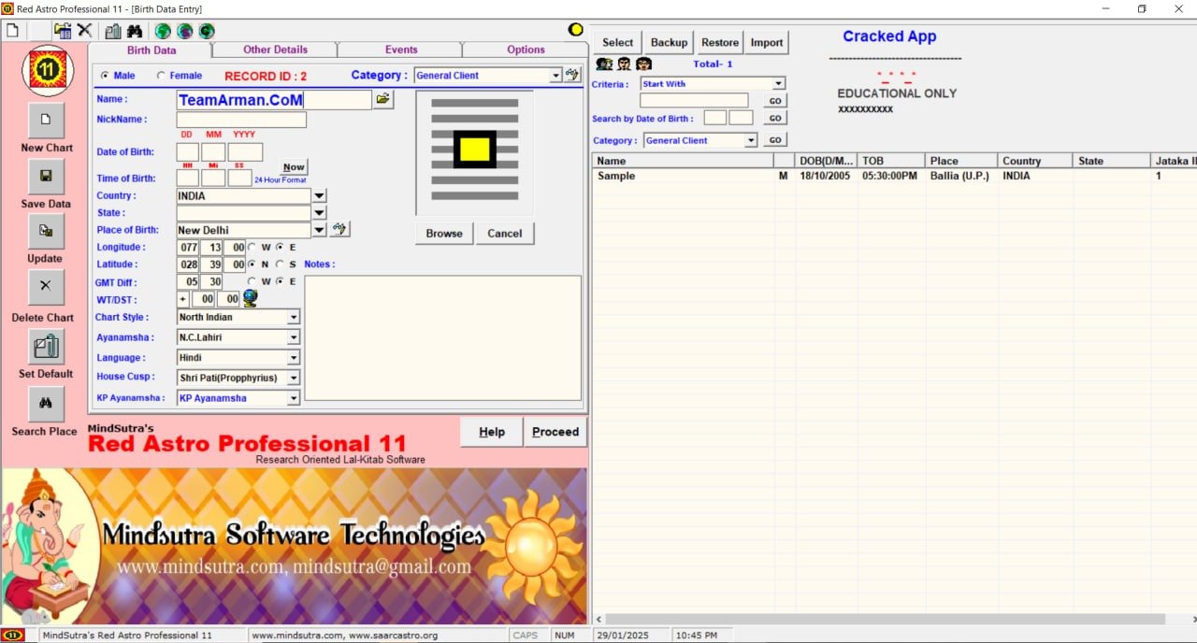Image resolution: width=1197 pixels, height=643 pixels.
Task: Click the Search Place binoculars icon
Action: tap(46, 405)
